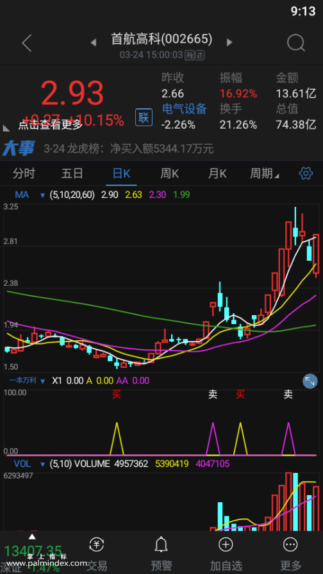Select the 月K tab
Viewport: 323px width, 574px height.
pos(217,174)
